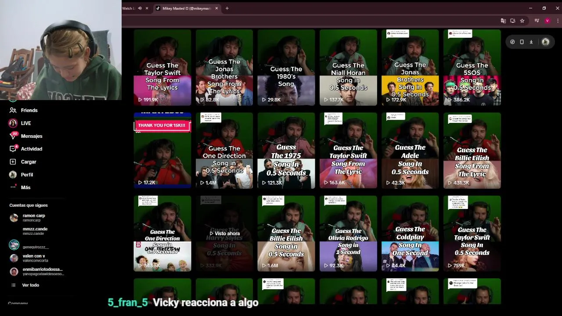Screen dimensions: 562x316
Task: Click the coin icon in TikTok top-right pill
Action: click(512, 42)
